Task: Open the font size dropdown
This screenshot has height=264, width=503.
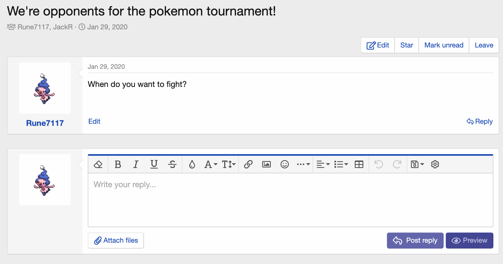Action: (x=228, y=164)
